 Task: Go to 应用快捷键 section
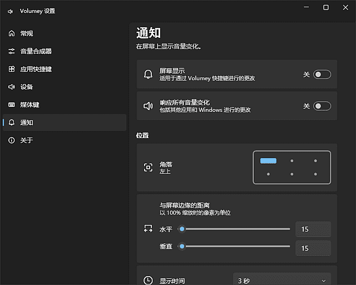[65, 69]
